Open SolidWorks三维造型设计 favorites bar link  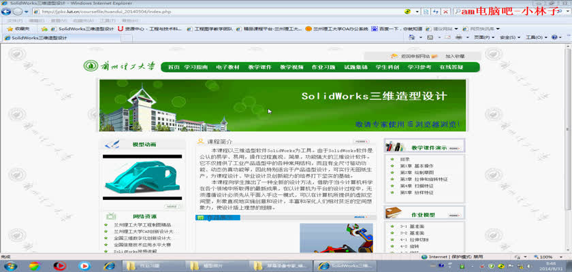click(83, 29)
